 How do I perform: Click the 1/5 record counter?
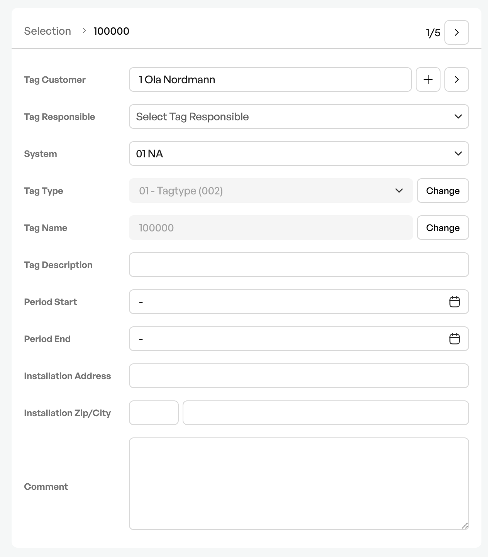pyautogui.click(x=433, y=33)
